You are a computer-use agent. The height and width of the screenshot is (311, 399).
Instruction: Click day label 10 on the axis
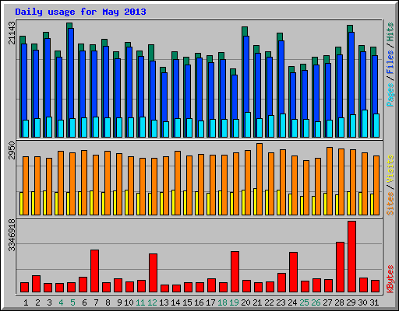click(x=129, y=302)
